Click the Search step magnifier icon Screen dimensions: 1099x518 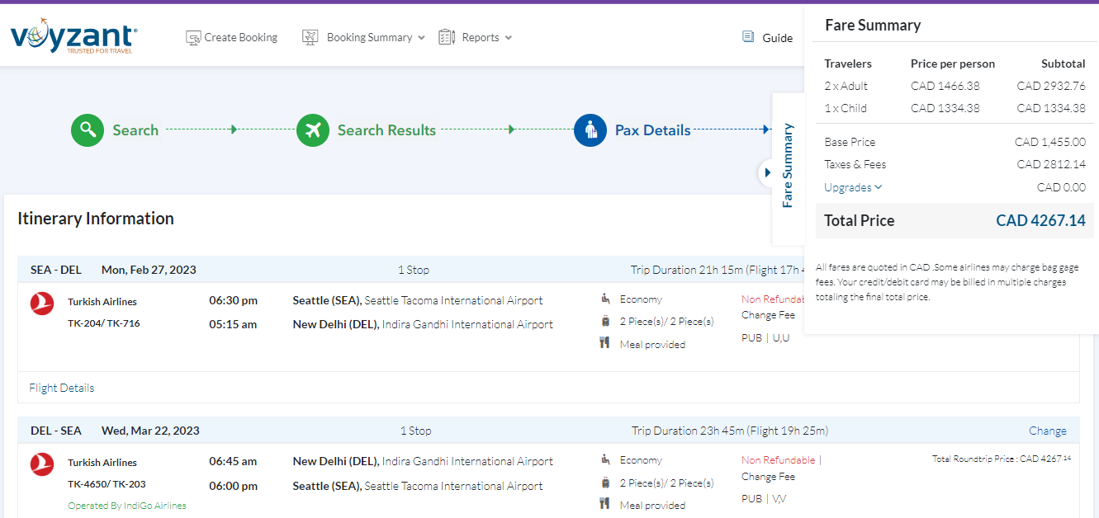pos(88,130)
